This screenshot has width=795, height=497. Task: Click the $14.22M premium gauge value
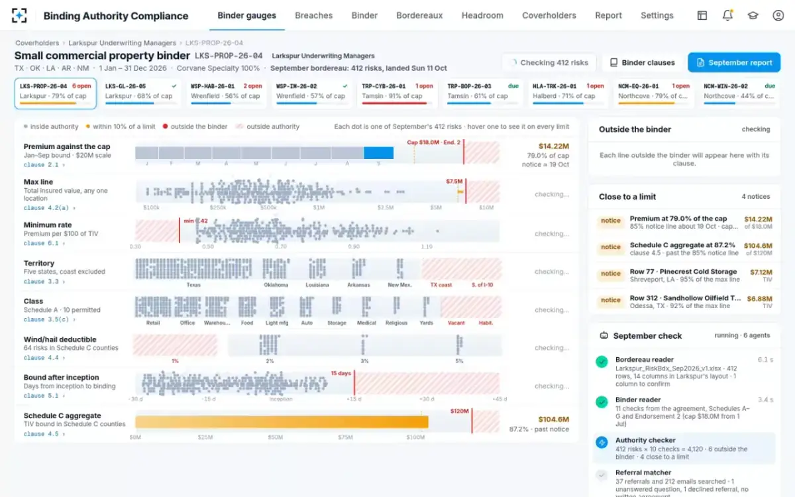[554, 146]
